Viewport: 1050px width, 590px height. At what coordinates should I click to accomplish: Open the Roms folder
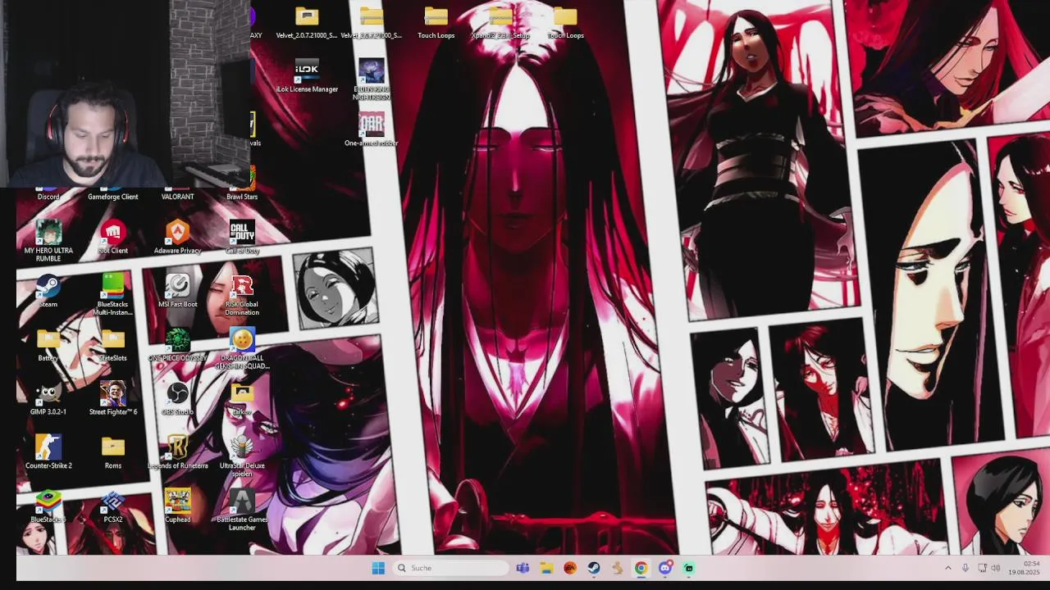(113, 452)
